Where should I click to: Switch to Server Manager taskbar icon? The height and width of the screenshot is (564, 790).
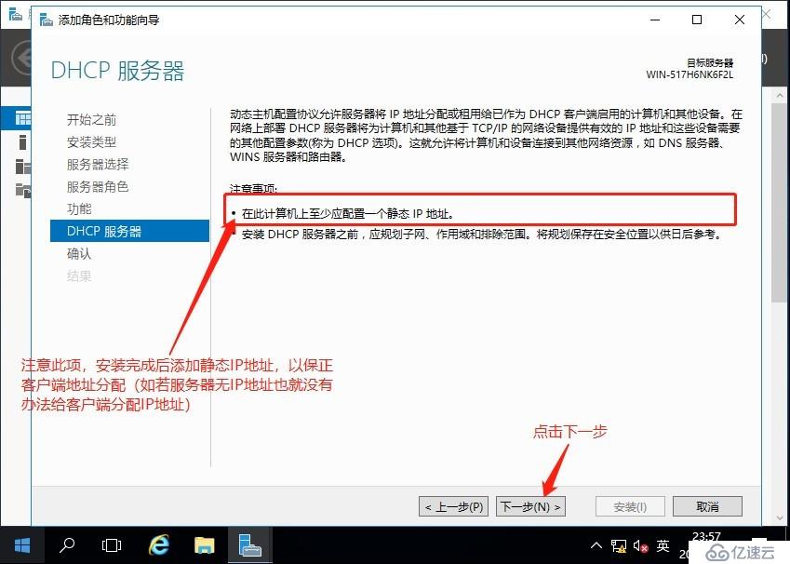click(x=250, y=545)
